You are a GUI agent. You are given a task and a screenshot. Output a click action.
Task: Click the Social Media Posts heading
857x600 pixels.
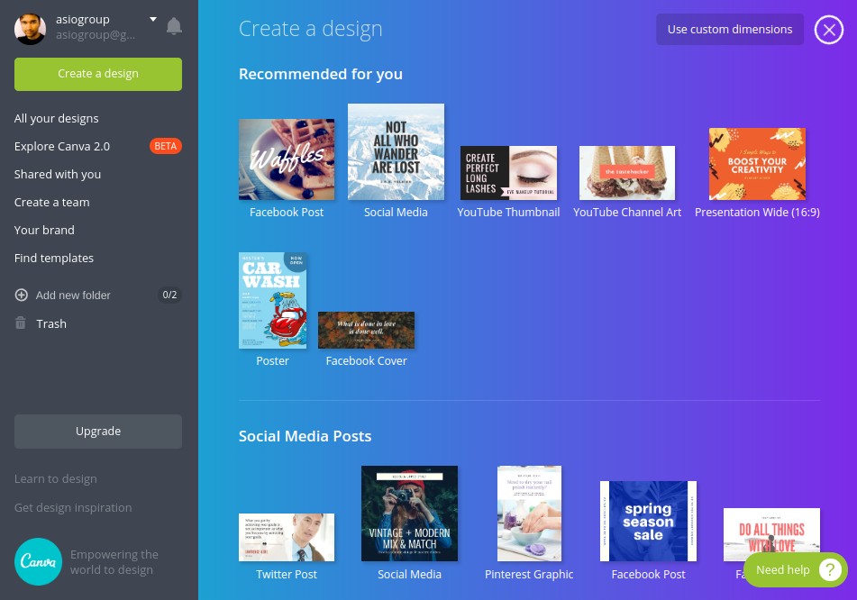tap(305, 436)
